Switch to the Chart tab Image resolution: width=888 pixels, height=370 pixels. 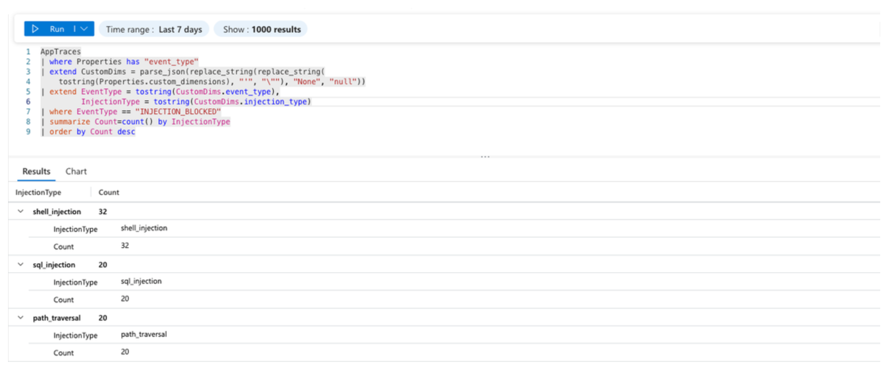76,171
